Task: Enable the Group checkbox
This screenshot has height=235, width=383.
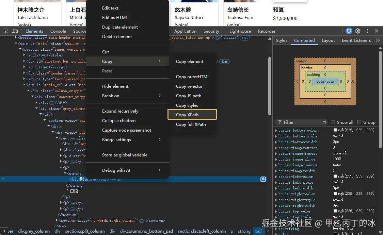Action: (x=359, y=122)
